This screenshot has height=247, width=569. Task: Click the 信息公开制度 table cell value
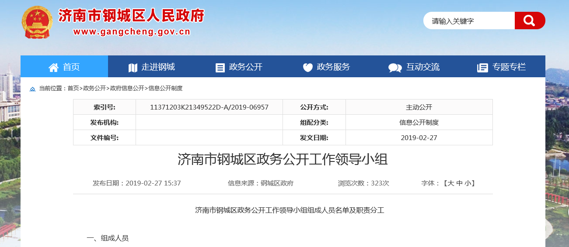tap(419, 122)
